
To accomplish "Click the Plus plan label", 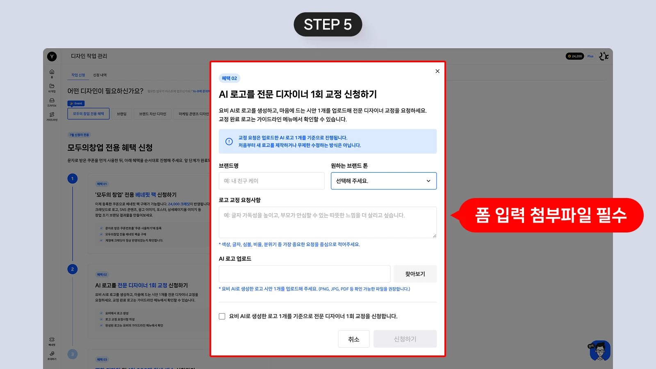I will coord(590,56).
